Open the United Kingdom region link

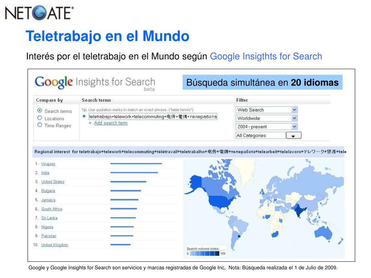click(55, 245)
